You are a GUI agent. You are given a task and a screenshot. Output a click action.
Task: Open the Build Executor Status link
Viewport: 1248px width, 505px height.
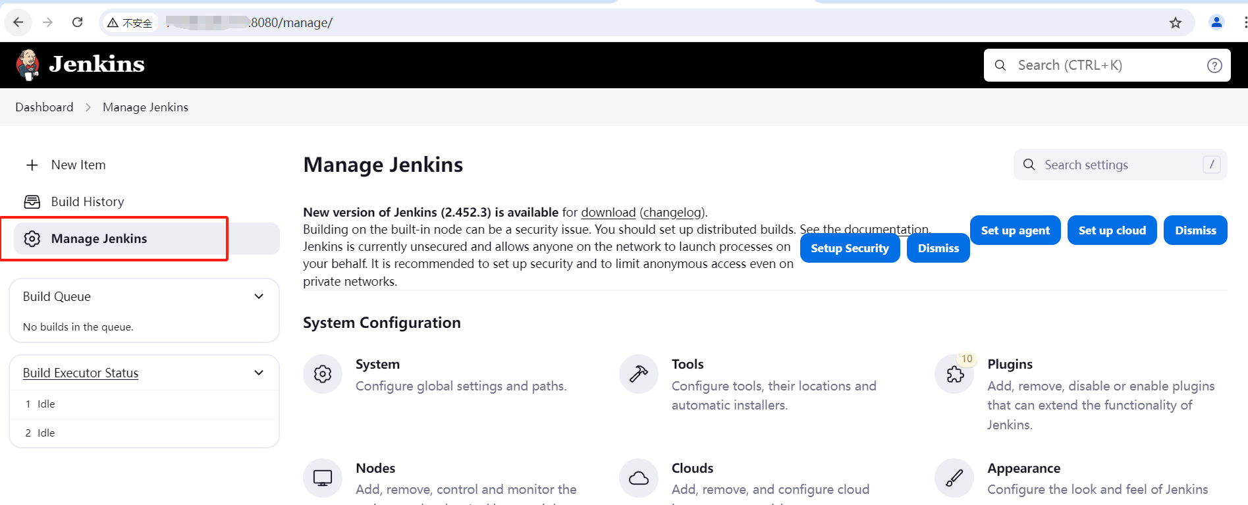point(80,373)
